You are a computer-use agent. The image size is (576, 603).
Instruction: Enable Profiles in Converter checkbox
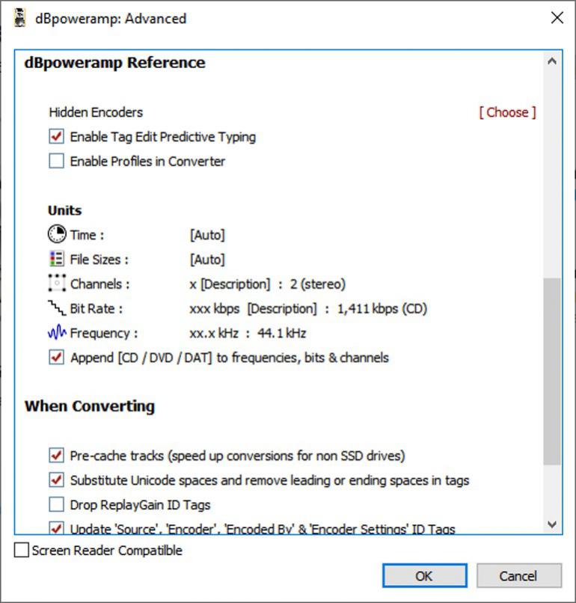coord(57,162)
